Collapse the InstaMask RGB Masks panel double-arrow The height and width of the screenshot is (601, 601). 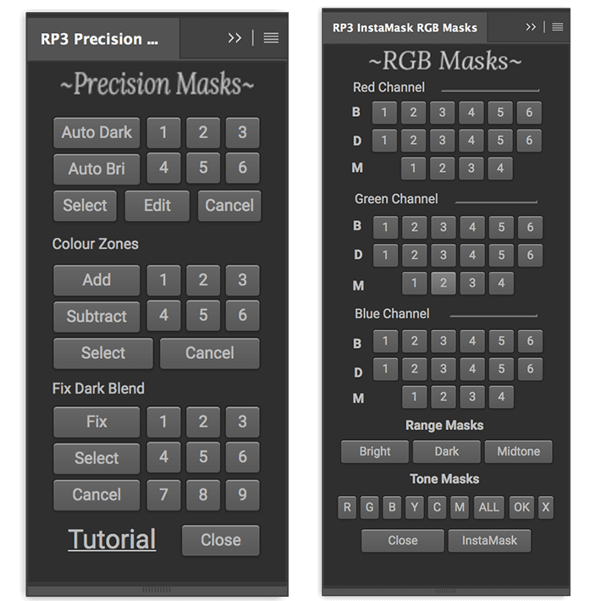[531, 27]
